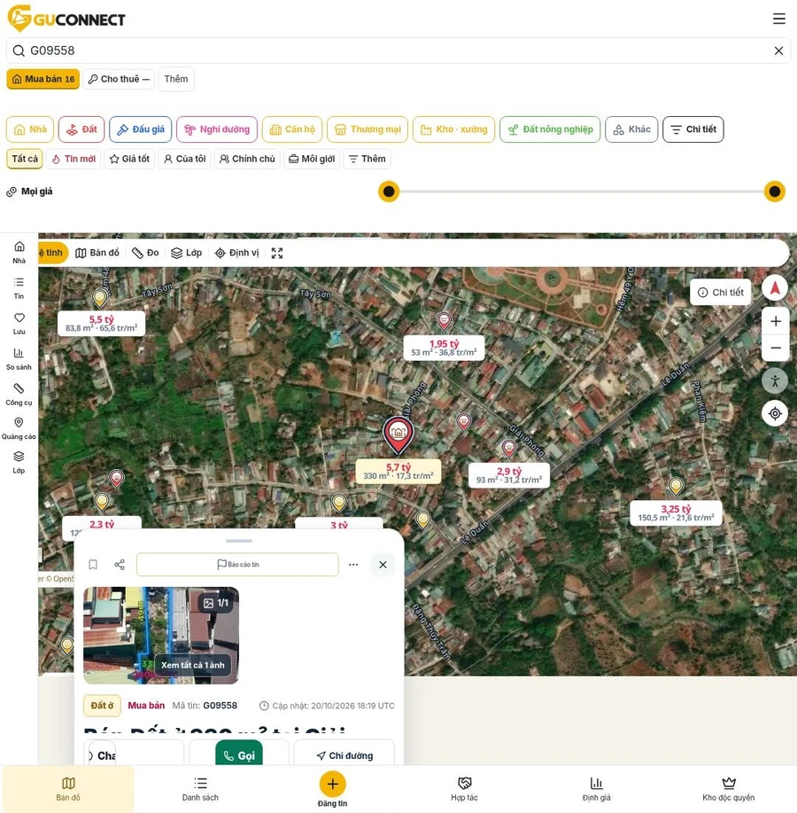Screen dimensions: 797x813
Task: Open Thêm next to Cho thuê
Action: 176,79
